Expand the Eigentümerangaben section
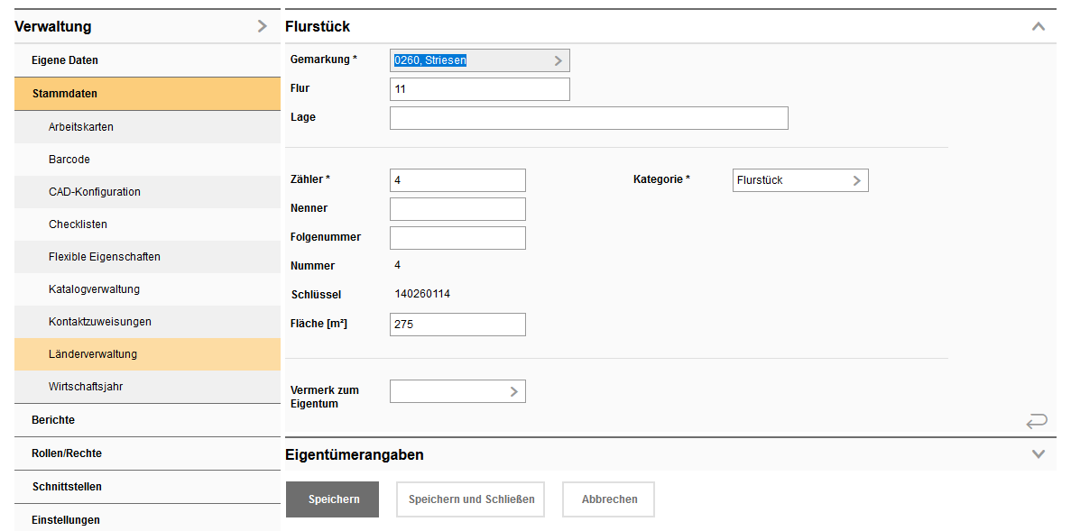Screen dimensions: 1071x531 (1038, 454)
